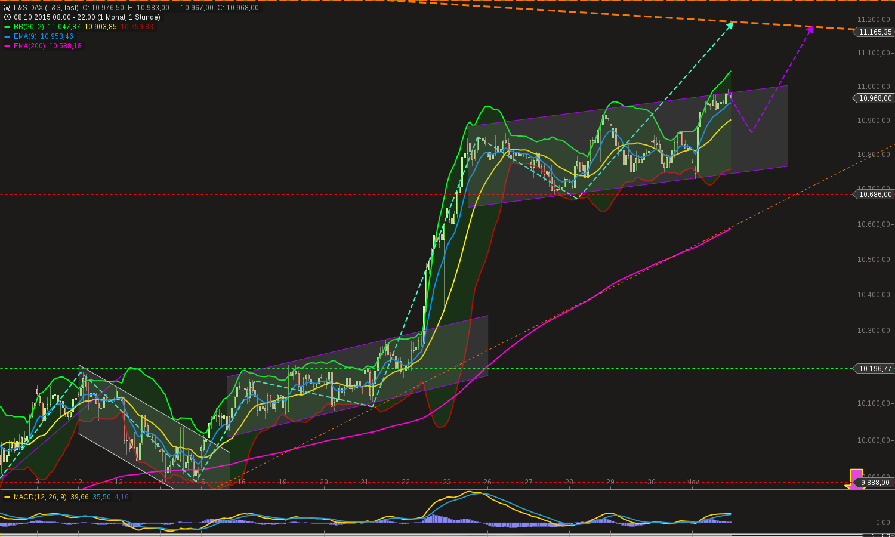The width and height of the screenshot is (895, 537).
Task: Click the close value C: 10.968,00
Action: tap(238, 8)
